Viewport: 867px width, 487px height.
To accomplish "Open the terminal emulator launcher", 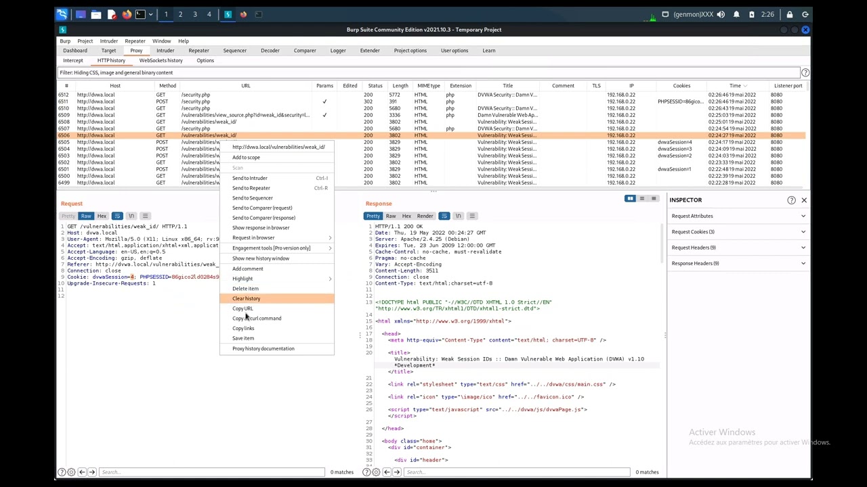I will 140,14.
